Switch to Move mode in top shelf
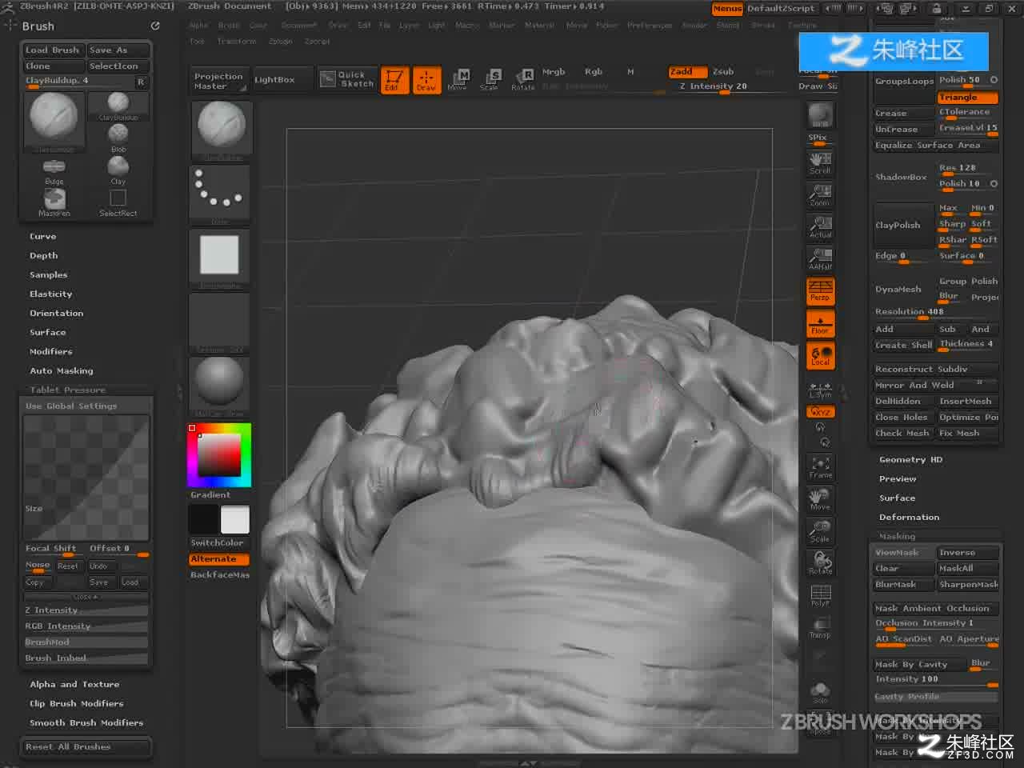The width and height of the screenshot is (1024, 768). click(x=458, y=80)
